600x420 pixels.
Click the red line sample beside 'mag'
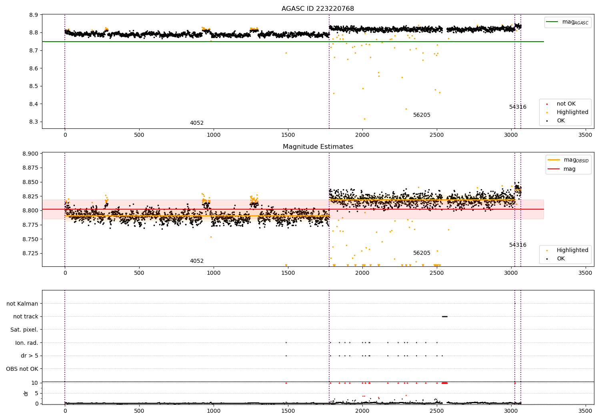(554, 169)
